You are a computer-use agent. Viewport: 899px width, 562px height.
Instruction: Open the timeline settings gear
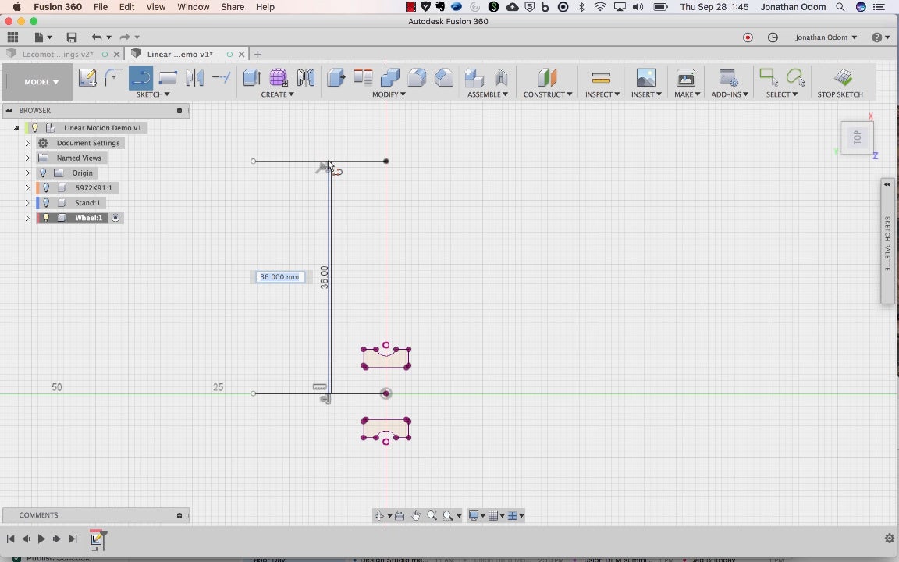[x=890, y=538]
